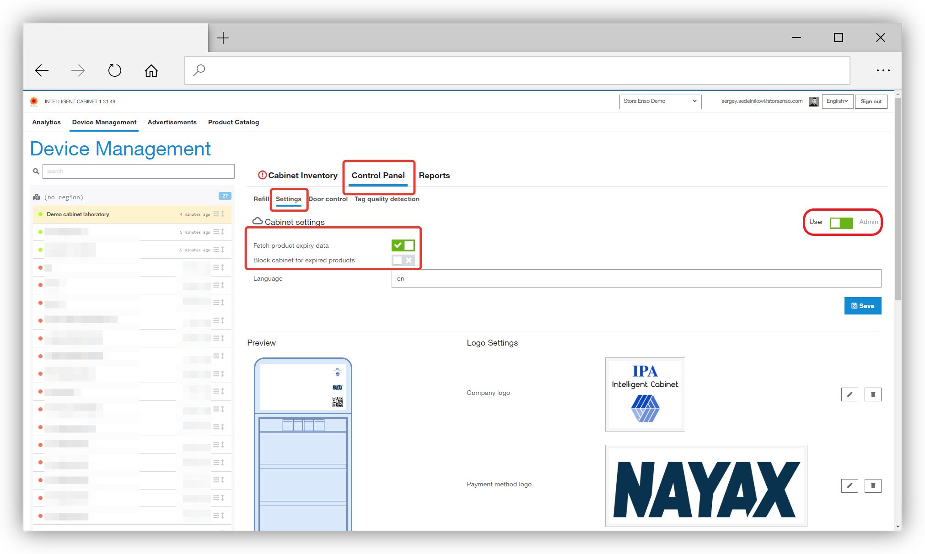Open the Stora Enso Demo dropdown
925x554 pixels.
click(660, 101)
